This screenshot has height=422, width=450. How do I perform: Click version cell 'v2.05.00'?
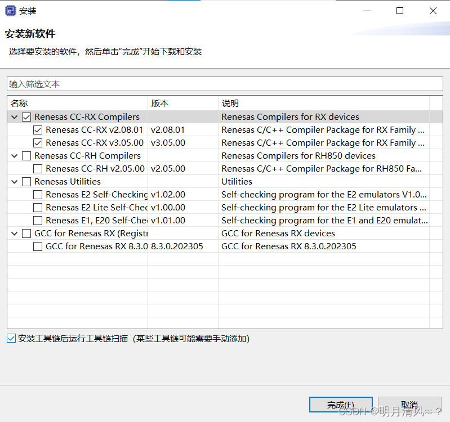[168, 169]
